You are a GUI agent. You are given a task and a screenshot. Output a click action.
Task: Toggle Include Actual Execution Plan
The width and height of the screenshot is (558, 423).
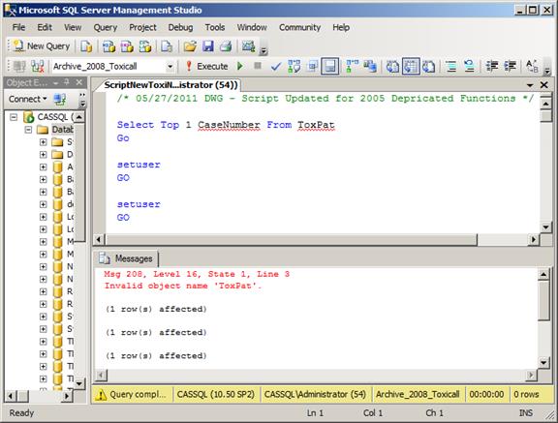pyautogui.click(x=353, y=66)
